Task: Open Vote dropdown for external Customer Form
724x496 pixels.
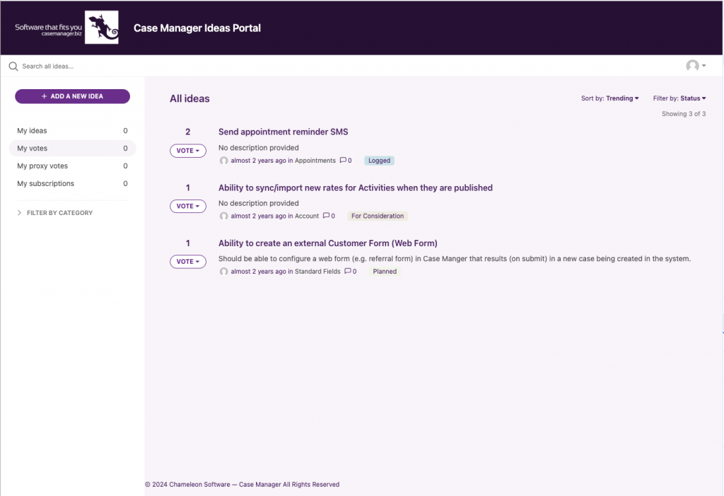Action: (188, 262)
